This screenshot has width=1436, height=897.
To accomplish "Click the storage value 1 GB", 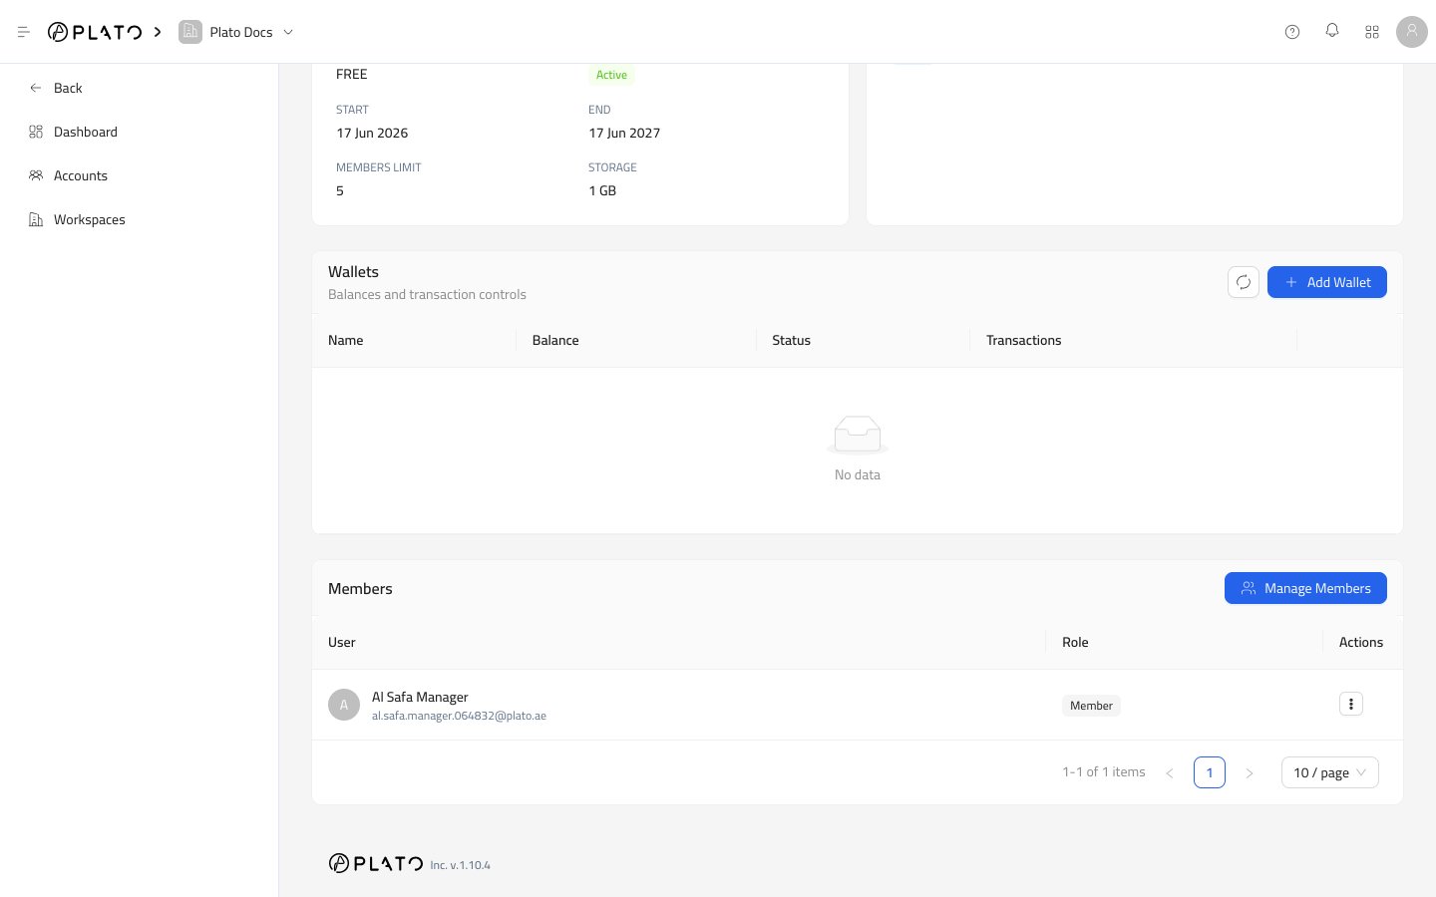I will click(602, 190).
